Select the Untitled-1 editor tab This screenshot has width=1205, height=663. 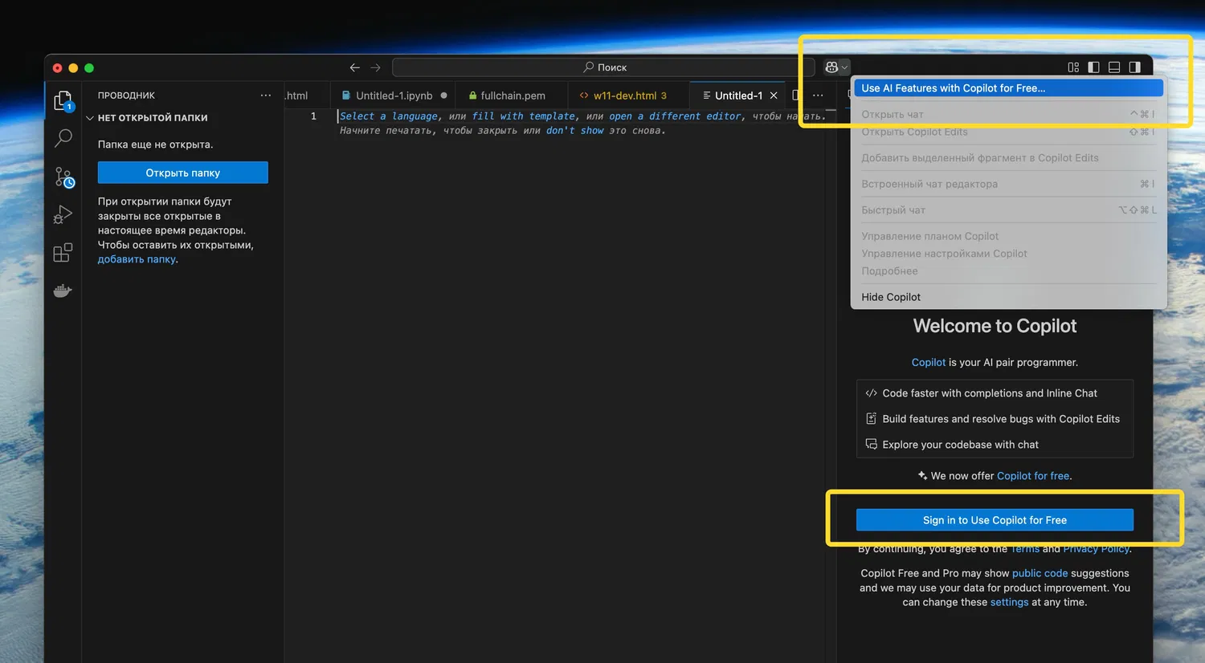coord(738,96)
